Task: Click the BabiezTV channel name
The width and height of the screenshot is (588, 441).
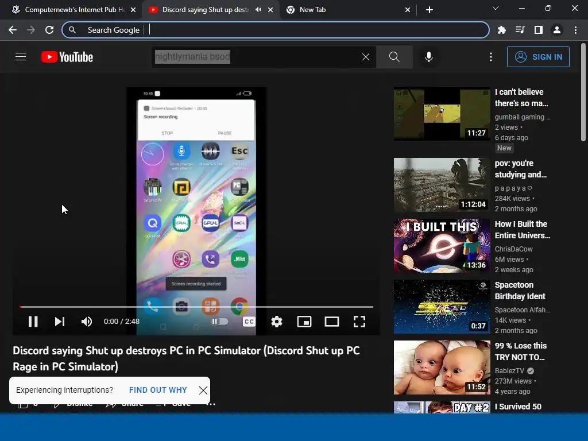Action: [509, 371]
